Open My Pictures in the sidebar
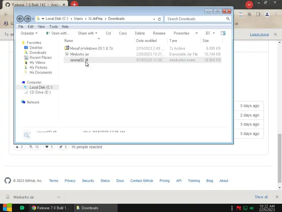 coord(38,67)
